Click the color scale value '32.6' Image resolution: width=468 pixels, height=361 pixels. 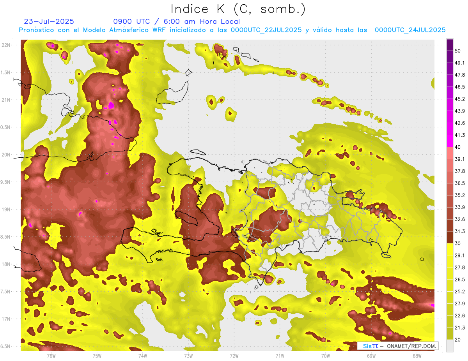[460, 219]
